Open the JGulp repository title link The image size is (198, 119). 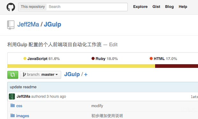(x=52, y=24)
